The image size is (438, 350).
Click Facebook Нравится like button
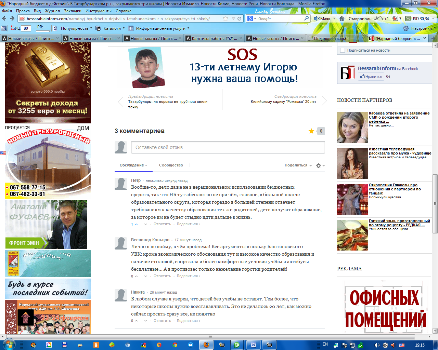pos(371,77)
